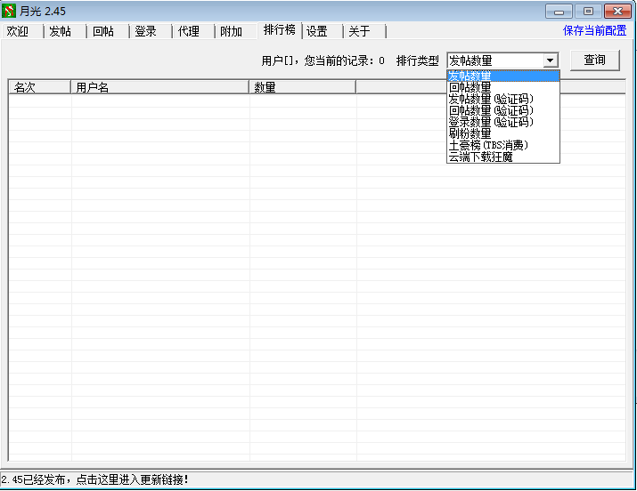Open the 欢迎 tab
Screen dimensions: 637x491
(x=18, y=31)
